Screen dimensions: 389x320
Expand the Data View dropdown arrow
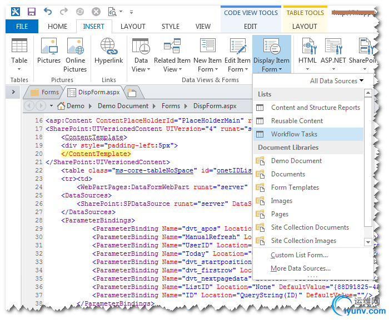tap(148, 69)
